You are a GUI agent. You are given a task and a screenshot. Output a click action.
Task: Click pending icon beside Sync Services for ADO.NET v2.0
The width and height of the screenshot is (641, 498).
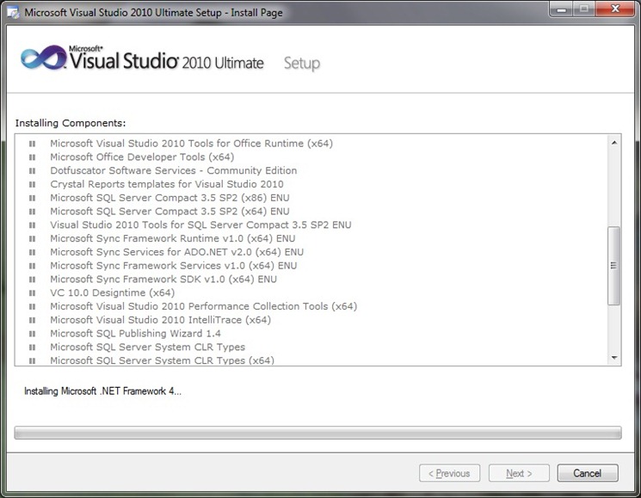pos(33,252)
